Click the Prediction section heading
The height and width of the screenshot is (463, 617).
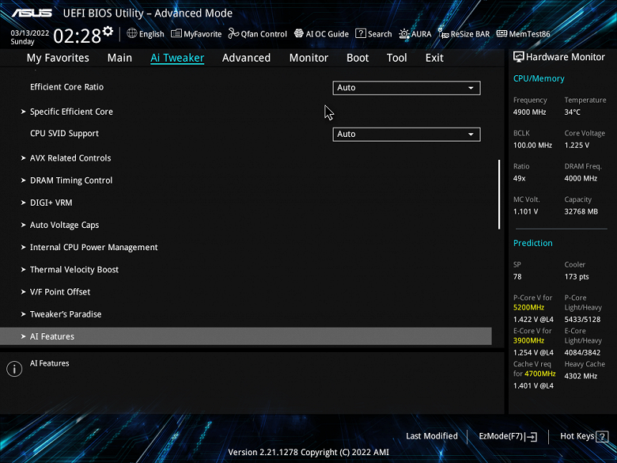(x=533, y=243)
